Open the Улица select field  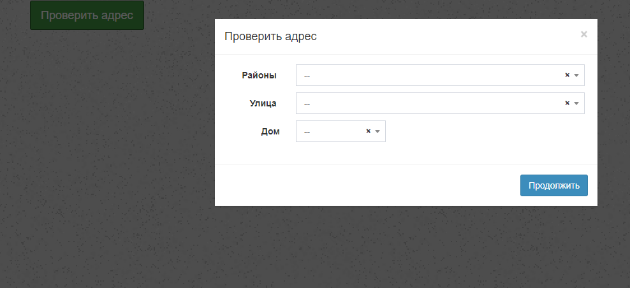pos(427,103)
